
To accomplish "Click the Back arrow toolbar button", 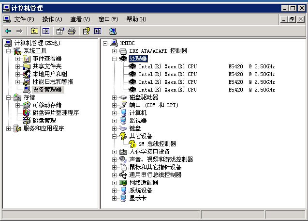I will [8, 31].
